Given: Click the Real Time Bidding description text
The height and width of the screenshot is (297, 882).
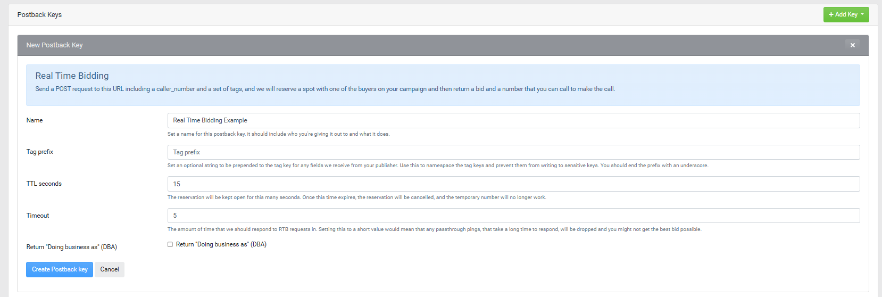Looking at the screenshot, I should (x=325, y=89).
